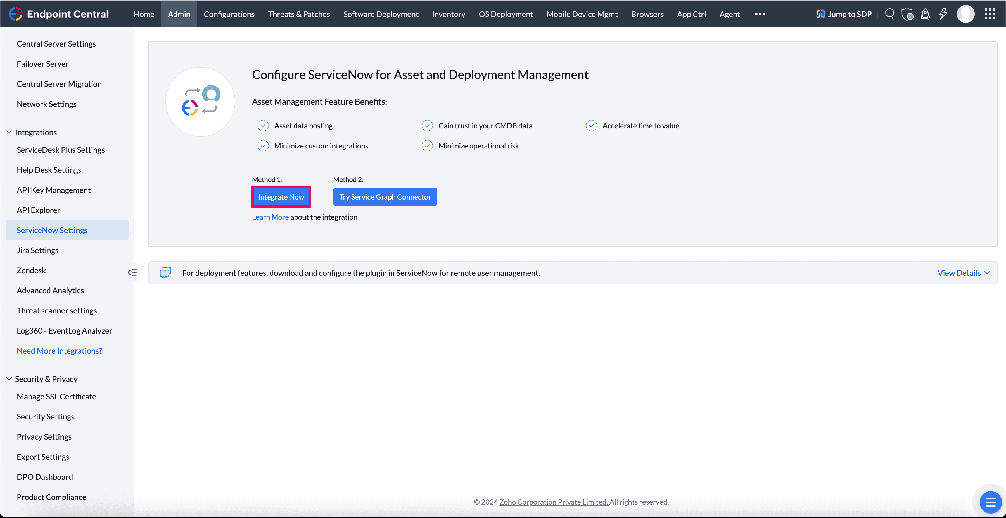Open the apps grid icon

(x=990, y=14)
